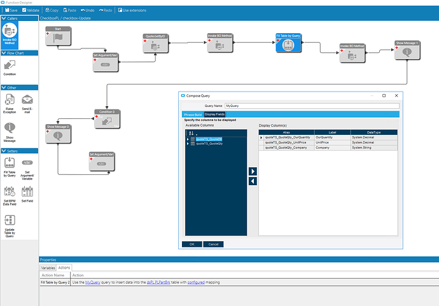This screenshot has height=306, width=439.
Task: Close the Compose Query dialog
Action: click(x=396, y=95)
